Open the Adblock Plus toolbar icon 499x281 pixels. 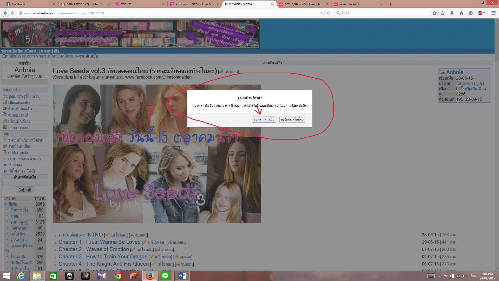click(480, 13)
